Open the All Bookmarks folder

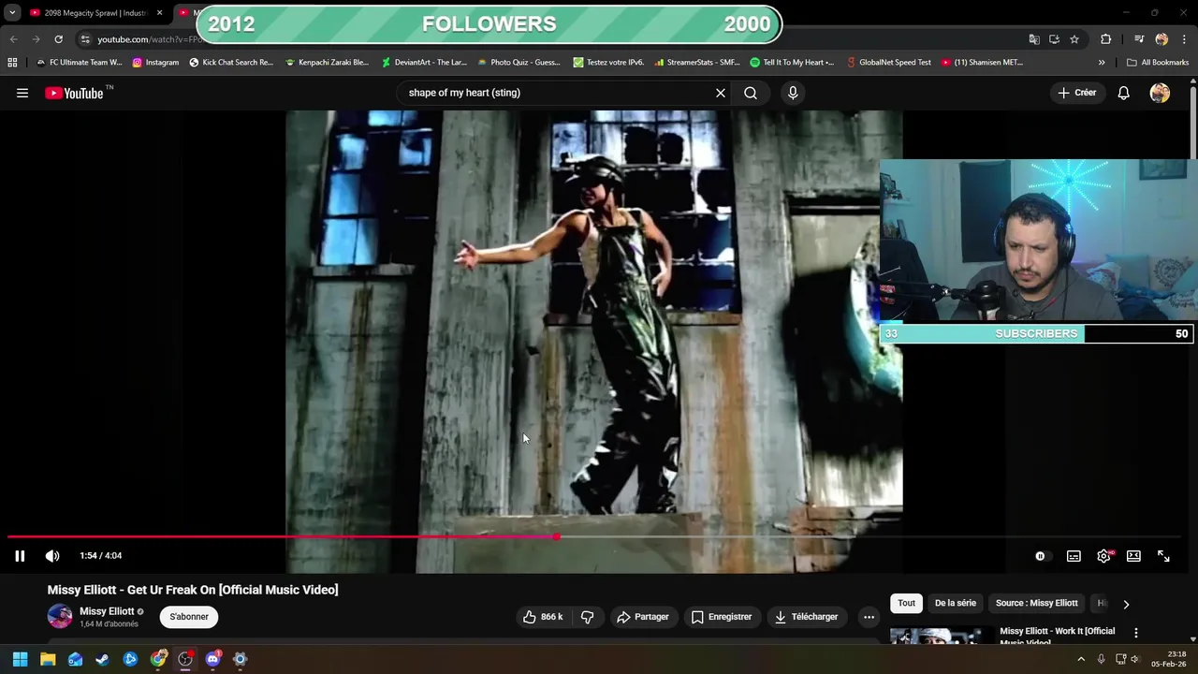coord(1158,63)
